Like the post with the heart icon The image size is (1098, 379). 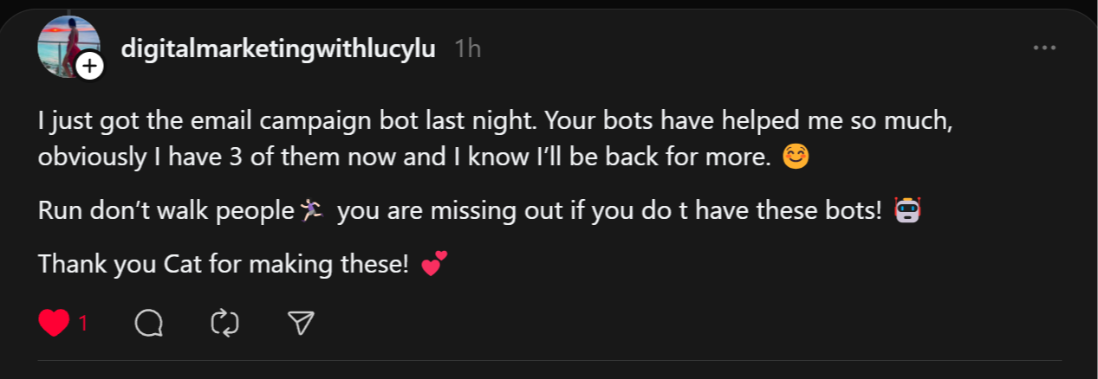[x=54, y=323]
